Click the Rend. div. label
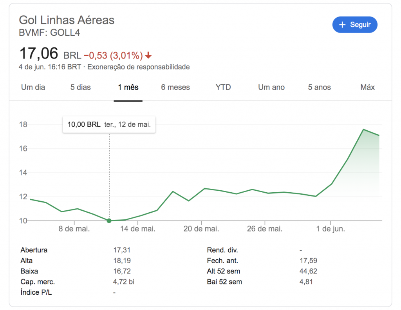This screenshot has width=401, height=310. click(222, 250)
